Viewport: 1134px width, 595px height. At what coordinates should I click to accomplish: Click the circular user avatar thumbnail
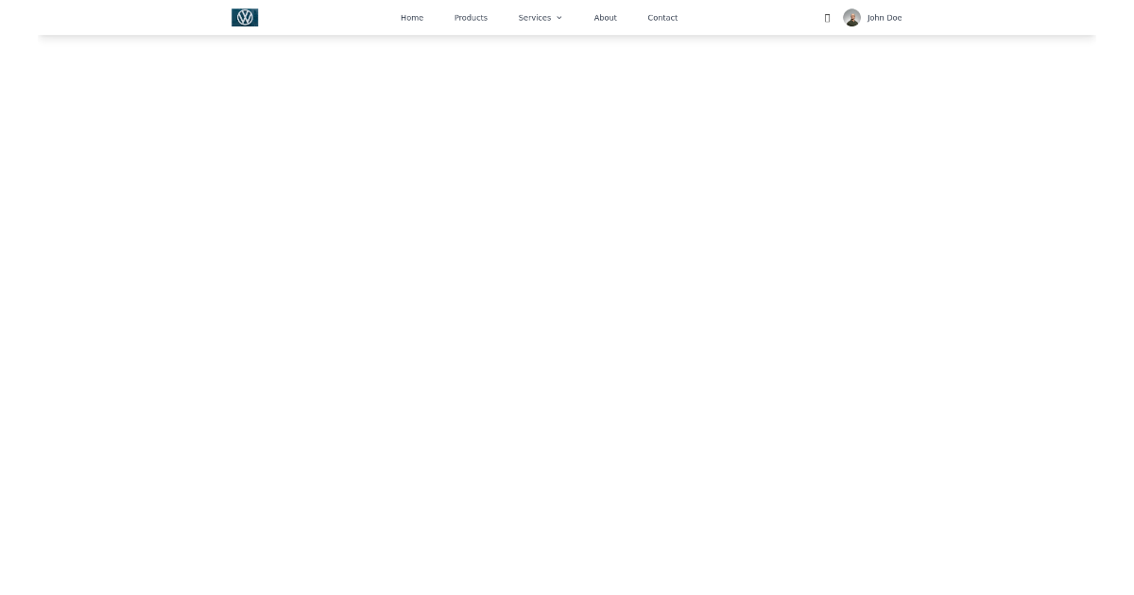point(851,17)
